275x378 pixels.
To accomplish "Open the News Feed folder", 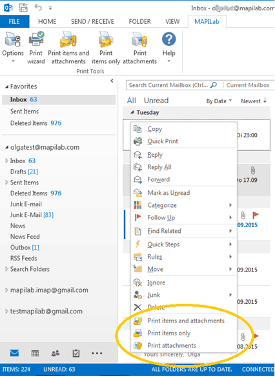I will coord(25,237).
